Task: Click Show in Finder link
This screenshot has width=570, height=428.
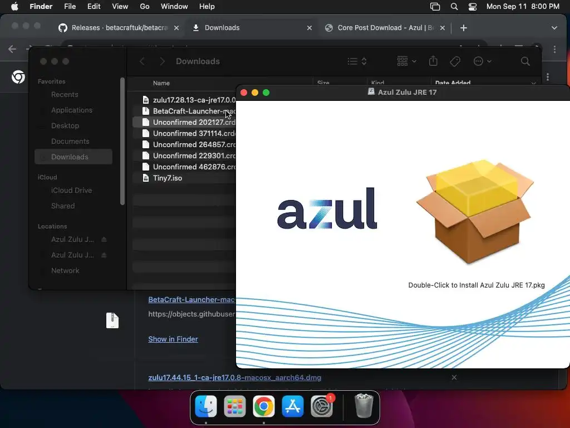Action: pyautogui.click(x=173, y=339)
